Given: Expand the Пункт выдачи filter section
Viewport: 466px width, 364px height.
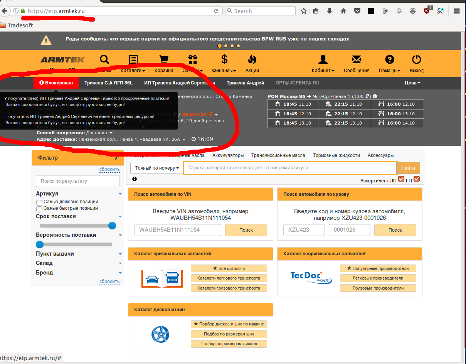Looking at the screenshot, I should pos(120,254).
